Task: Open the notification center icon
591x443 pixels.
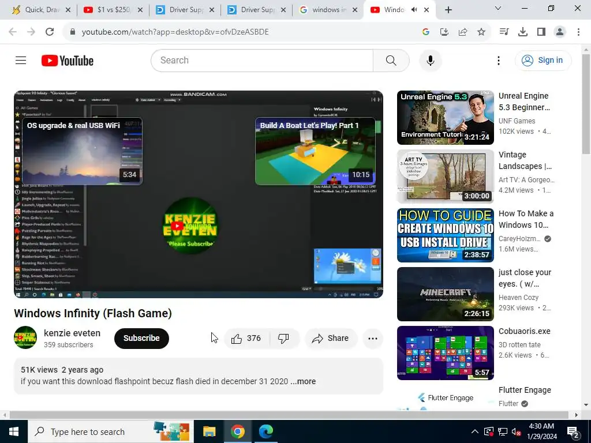Action: pos(573,432)
